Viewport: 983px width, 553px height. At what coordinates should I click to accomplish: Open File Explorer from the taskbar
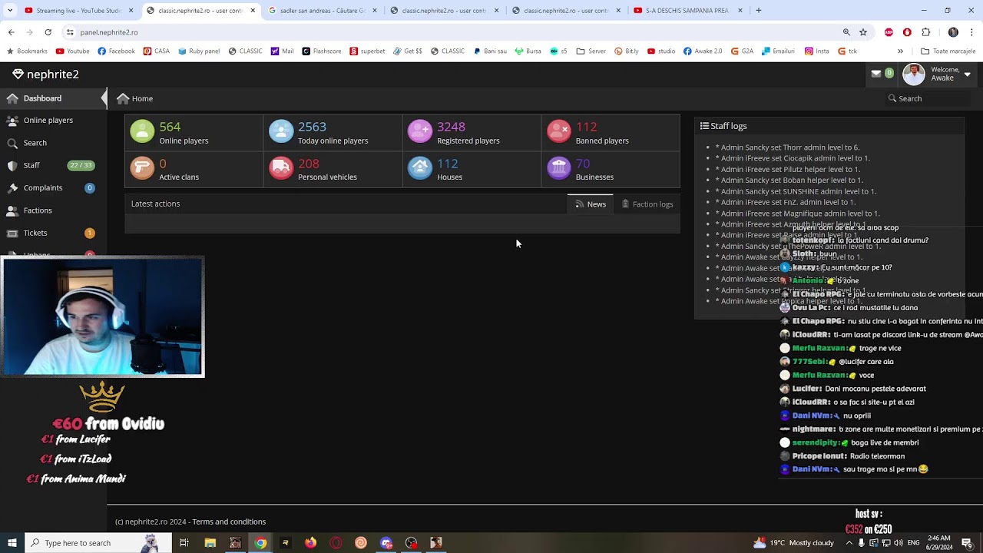click(210, 543)
